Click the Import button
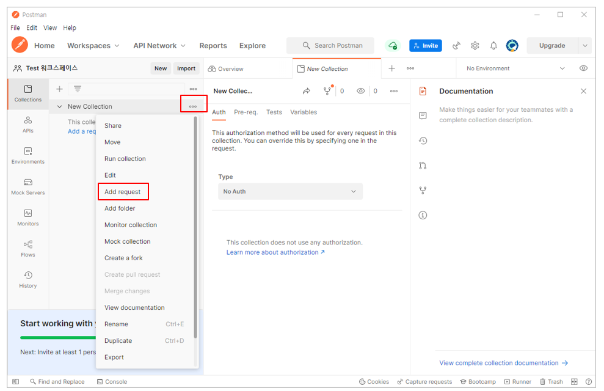 (186, 68)
